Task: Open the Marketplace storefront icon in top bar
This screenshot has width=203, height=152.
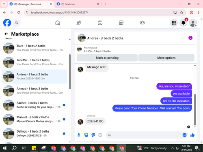Action: [x=121, y=23]
